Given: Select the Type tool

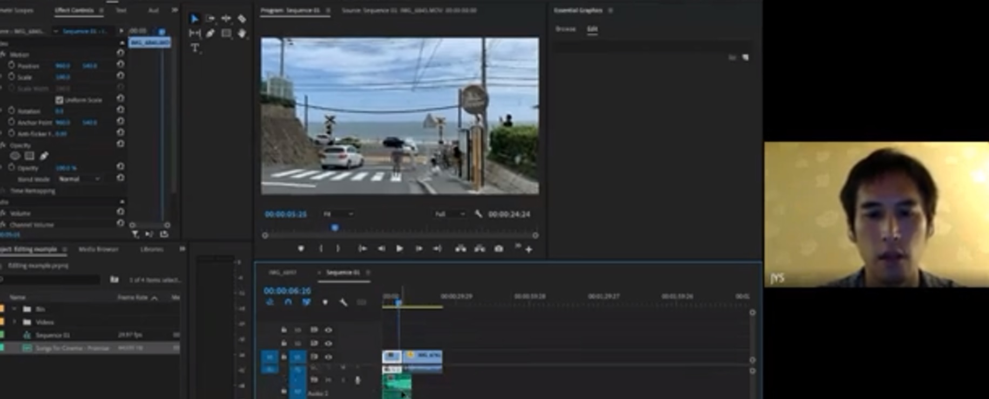Looking at the screenshot, I should 195,48.
